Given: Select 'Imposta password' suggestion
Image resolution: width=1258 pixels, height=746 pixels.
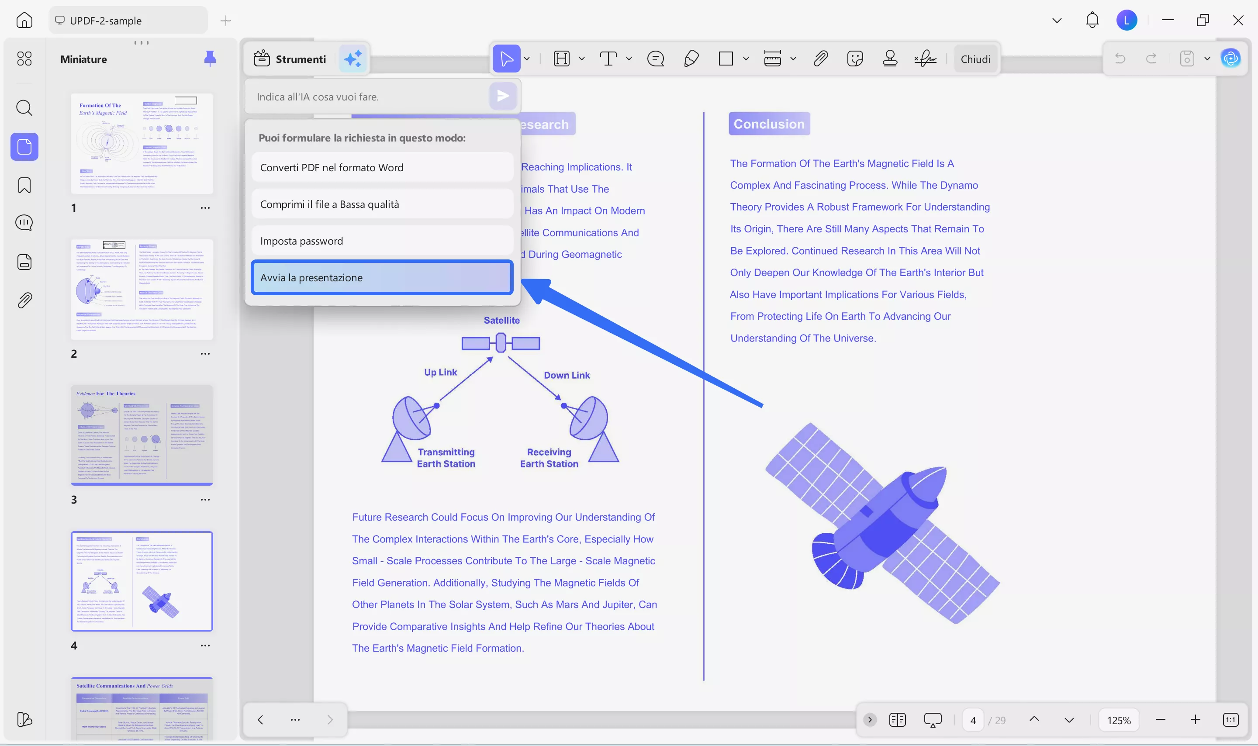Looking at the screenshot, I should (x=382, y=241).
